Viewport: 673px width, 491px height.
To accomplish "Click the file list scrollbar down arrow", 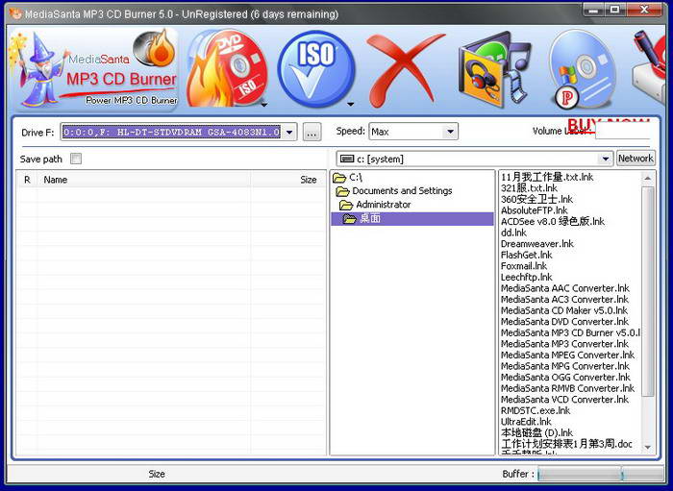I will pos(648,448).
